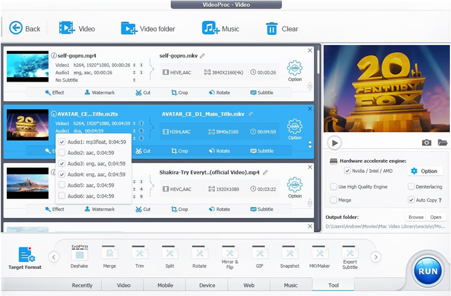Expand Video1 track selector for AVATAR_CE
451x296 pixels.
134,123
